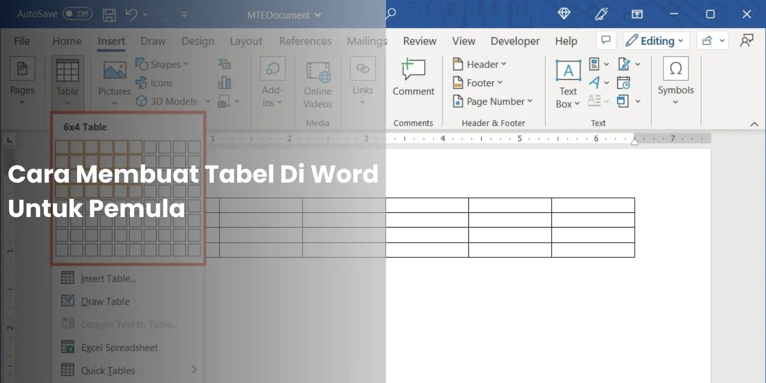Select the Insert ribbon tab
The height and width of the screenshot is (383, 766).
(x=111, y=41)
